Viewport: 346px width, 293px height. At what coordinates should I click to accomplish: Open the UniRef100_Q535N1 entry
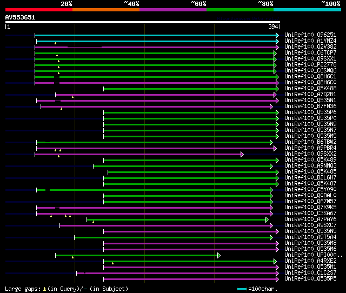310,101
